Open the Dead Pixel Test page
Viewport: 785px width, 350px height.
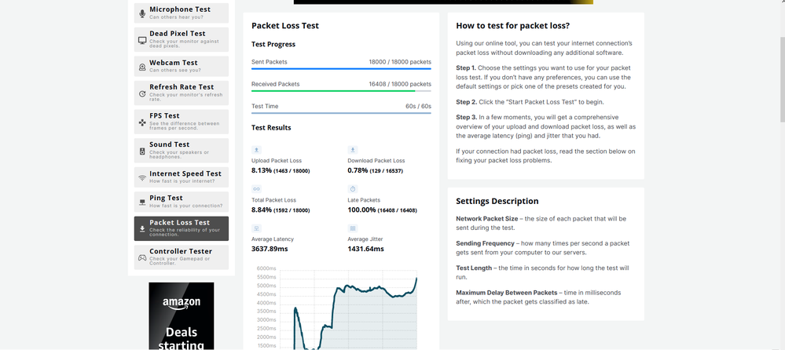182,39
